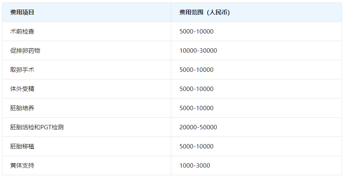The image size is (344, 178).
Task: Click the 10000-30000 cost value
Action: pos(198,51)
